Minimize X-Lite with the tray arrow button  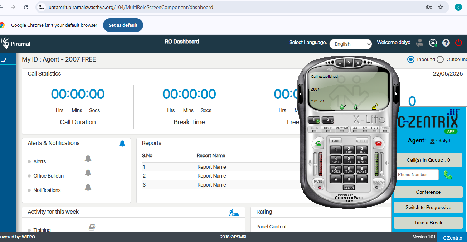(x=349, y=63)
